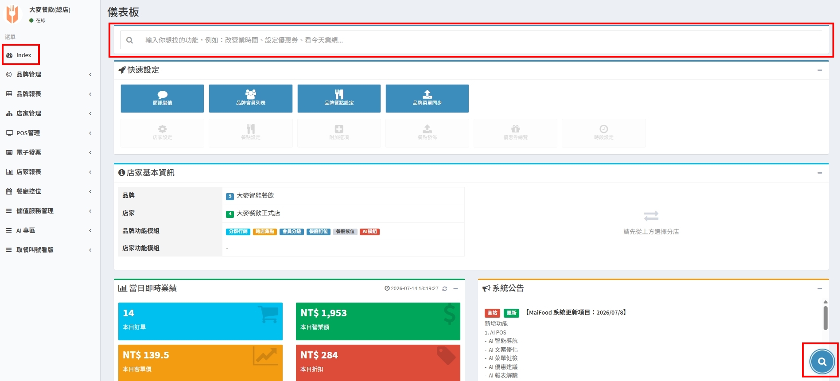
Task: Click the 當日即時業績 timestamp text
Action: tap(414, 288)
